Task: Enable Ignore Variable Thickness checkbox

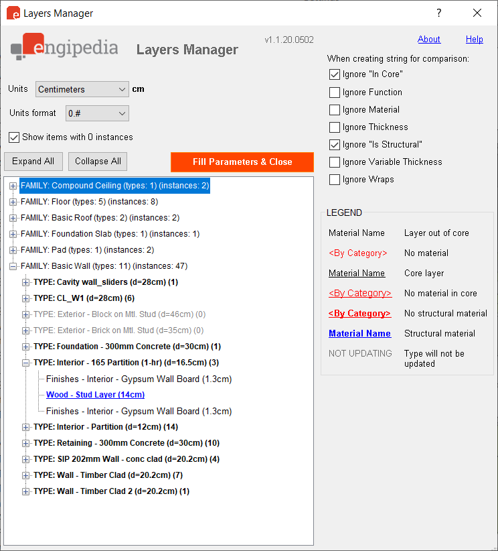Action: (335, 162)
